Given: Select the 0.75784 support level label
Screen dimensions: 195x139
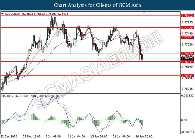Looking at the screenshot, I should (x=187, y=76).
